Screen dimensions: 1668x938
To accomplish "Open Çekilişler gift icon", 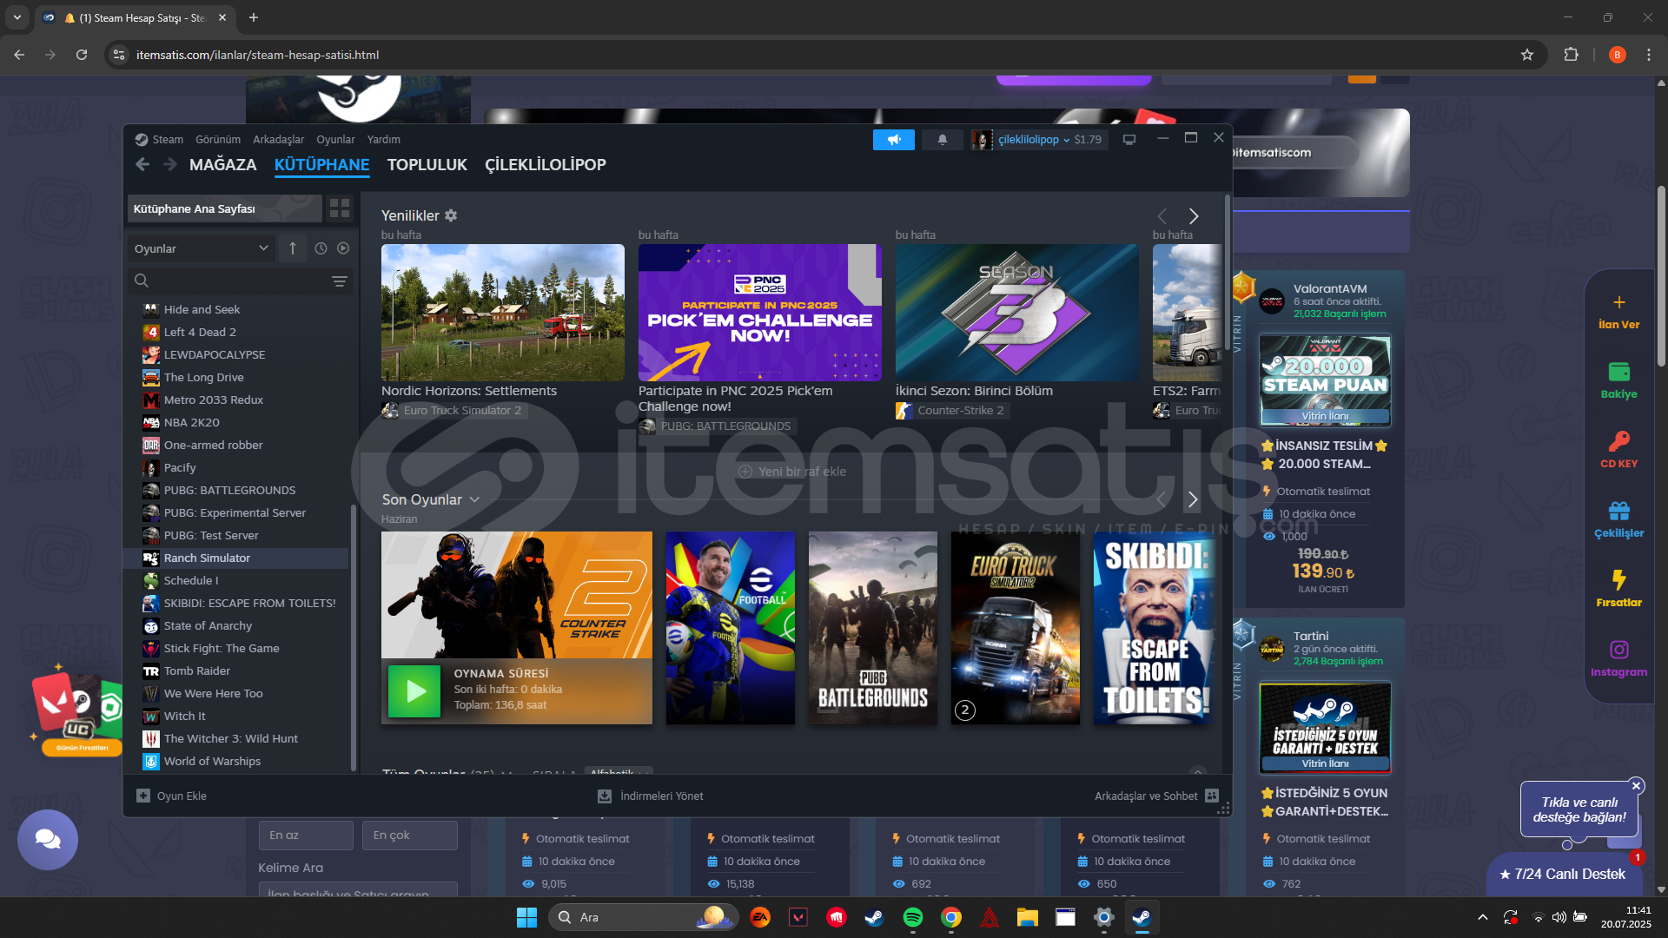I will [1619, 511].
